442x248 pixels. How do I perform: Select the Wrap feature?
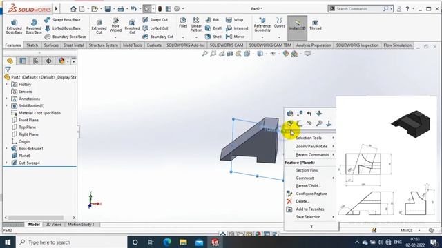(x=234, y=20)
